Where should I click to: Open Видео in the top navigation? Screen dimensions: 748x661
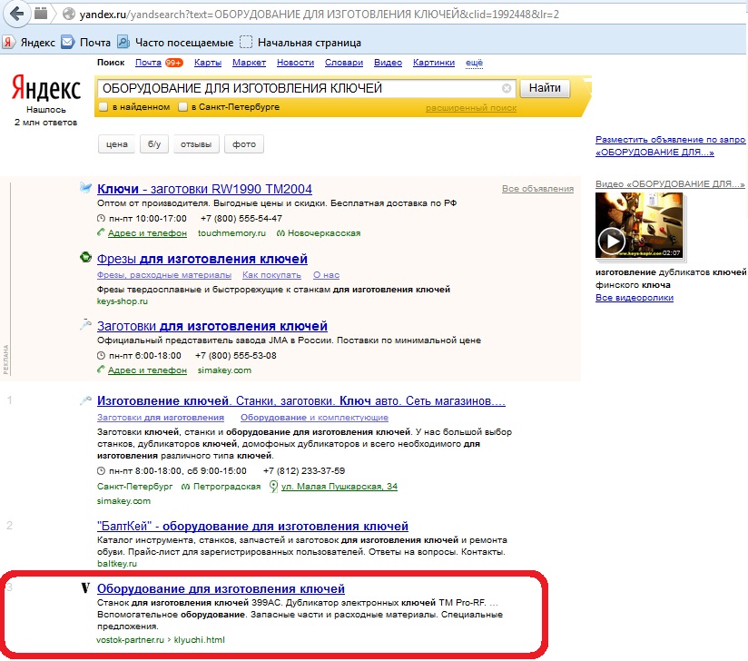coord(388,63)
